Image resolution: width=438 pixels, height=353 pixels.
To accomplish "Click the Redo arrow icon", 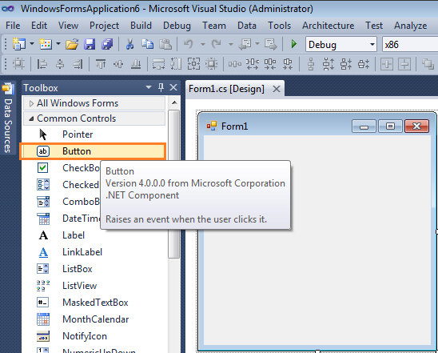I will tap(216, 44).
